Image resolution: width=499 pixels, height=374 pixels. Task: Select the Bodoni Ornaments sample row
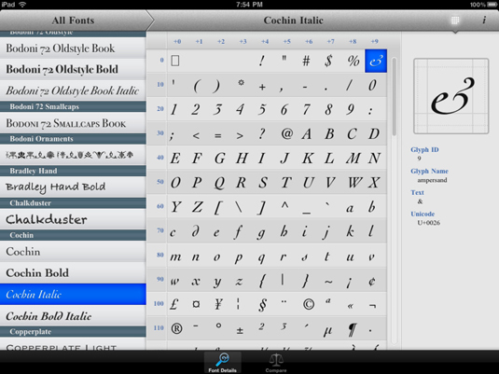click(x=73, y=155)
